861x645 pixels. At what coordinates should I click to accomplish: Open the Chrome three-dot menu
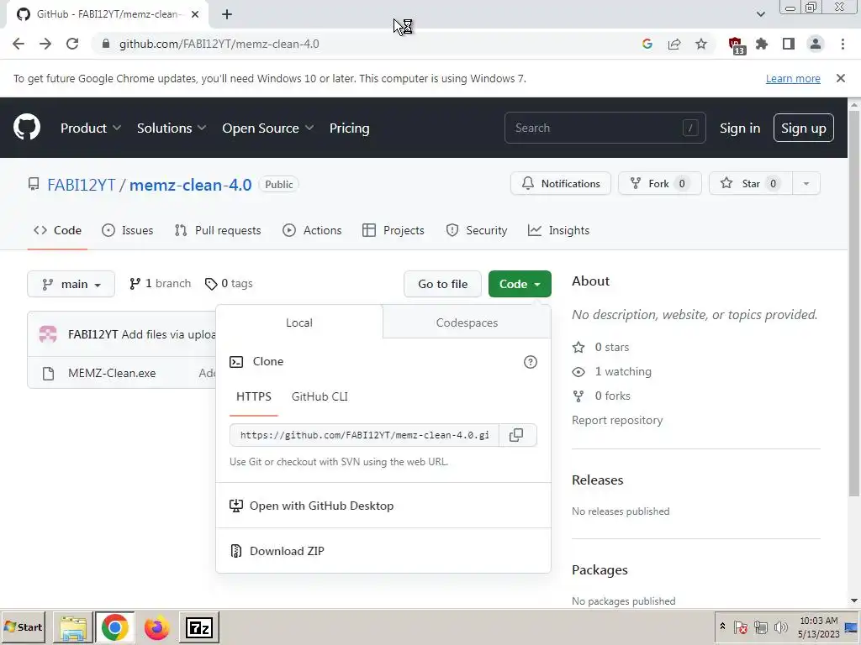(843, 44)
